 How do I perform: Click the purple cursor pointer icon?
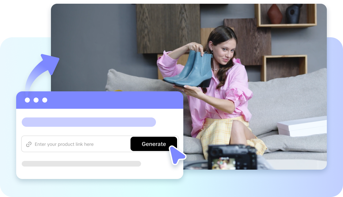coord(176,154)
